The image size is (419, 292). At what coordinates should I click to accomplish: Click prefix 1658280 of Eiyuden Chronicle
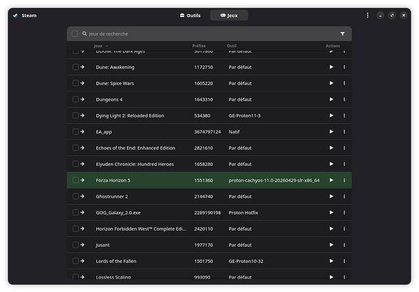203,164
